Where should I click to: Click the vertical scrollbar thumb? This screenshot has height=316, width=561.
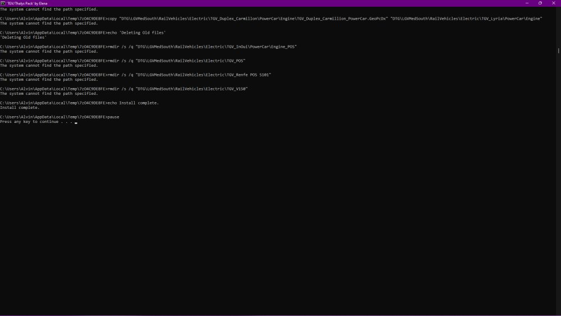coord(558,51)
